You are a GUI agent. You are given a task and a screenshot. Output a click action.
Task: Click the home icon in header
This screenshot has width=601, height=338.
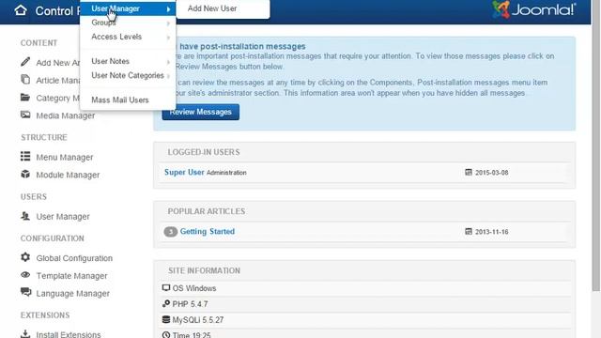[21, 10]
